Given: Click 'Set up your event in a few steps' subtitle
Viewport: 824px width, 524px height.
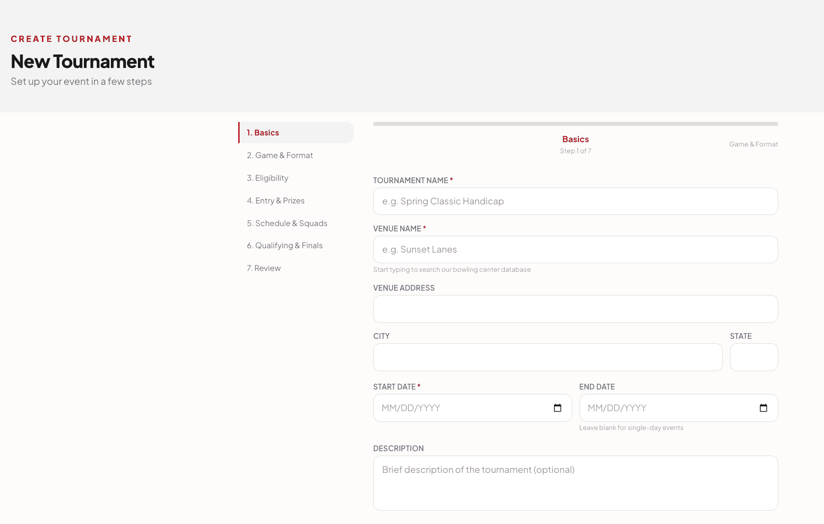Looking at the screenshot, I should [x=81, y=81].
